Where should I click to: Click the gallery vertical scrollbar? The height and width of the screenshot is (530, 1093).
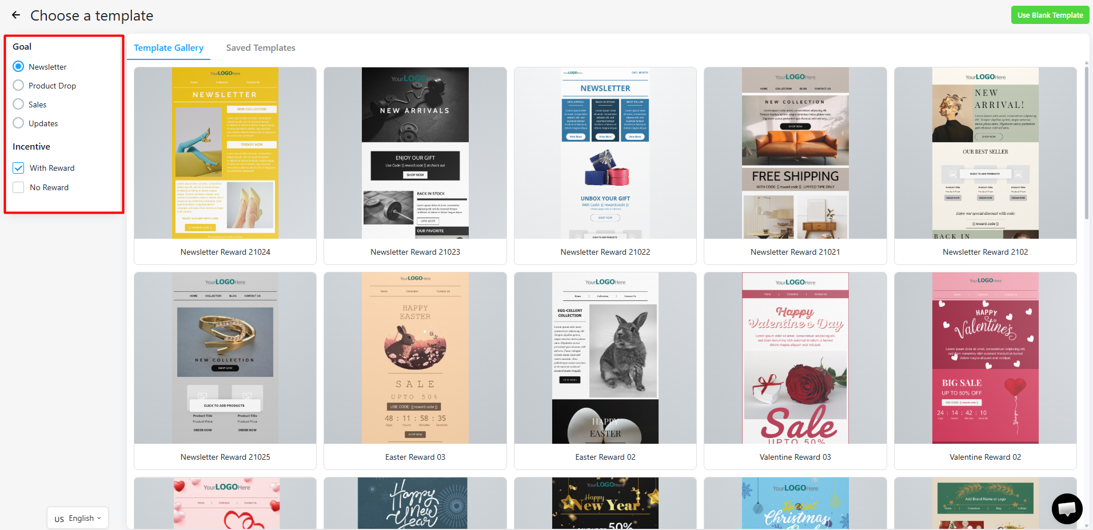(1086, 143)
